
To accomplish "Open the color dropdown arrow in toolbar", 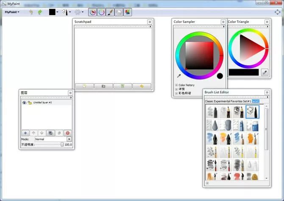I will (x=57, y=12).
